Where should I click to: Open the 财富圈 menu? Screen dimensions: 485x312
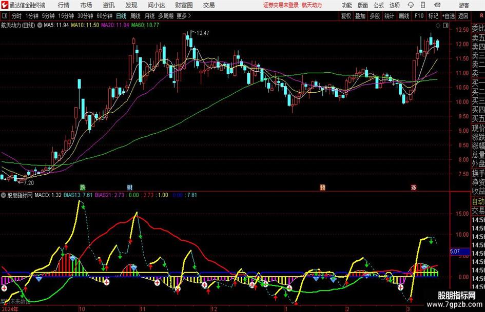tap(184, 5)
